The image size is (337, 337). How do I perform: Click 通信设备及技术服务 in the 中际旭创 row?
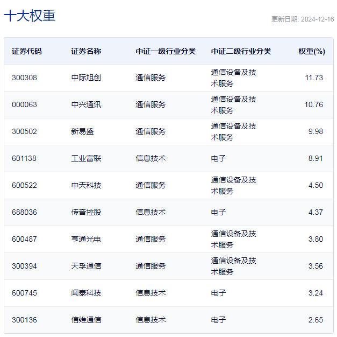coord(233,78)
